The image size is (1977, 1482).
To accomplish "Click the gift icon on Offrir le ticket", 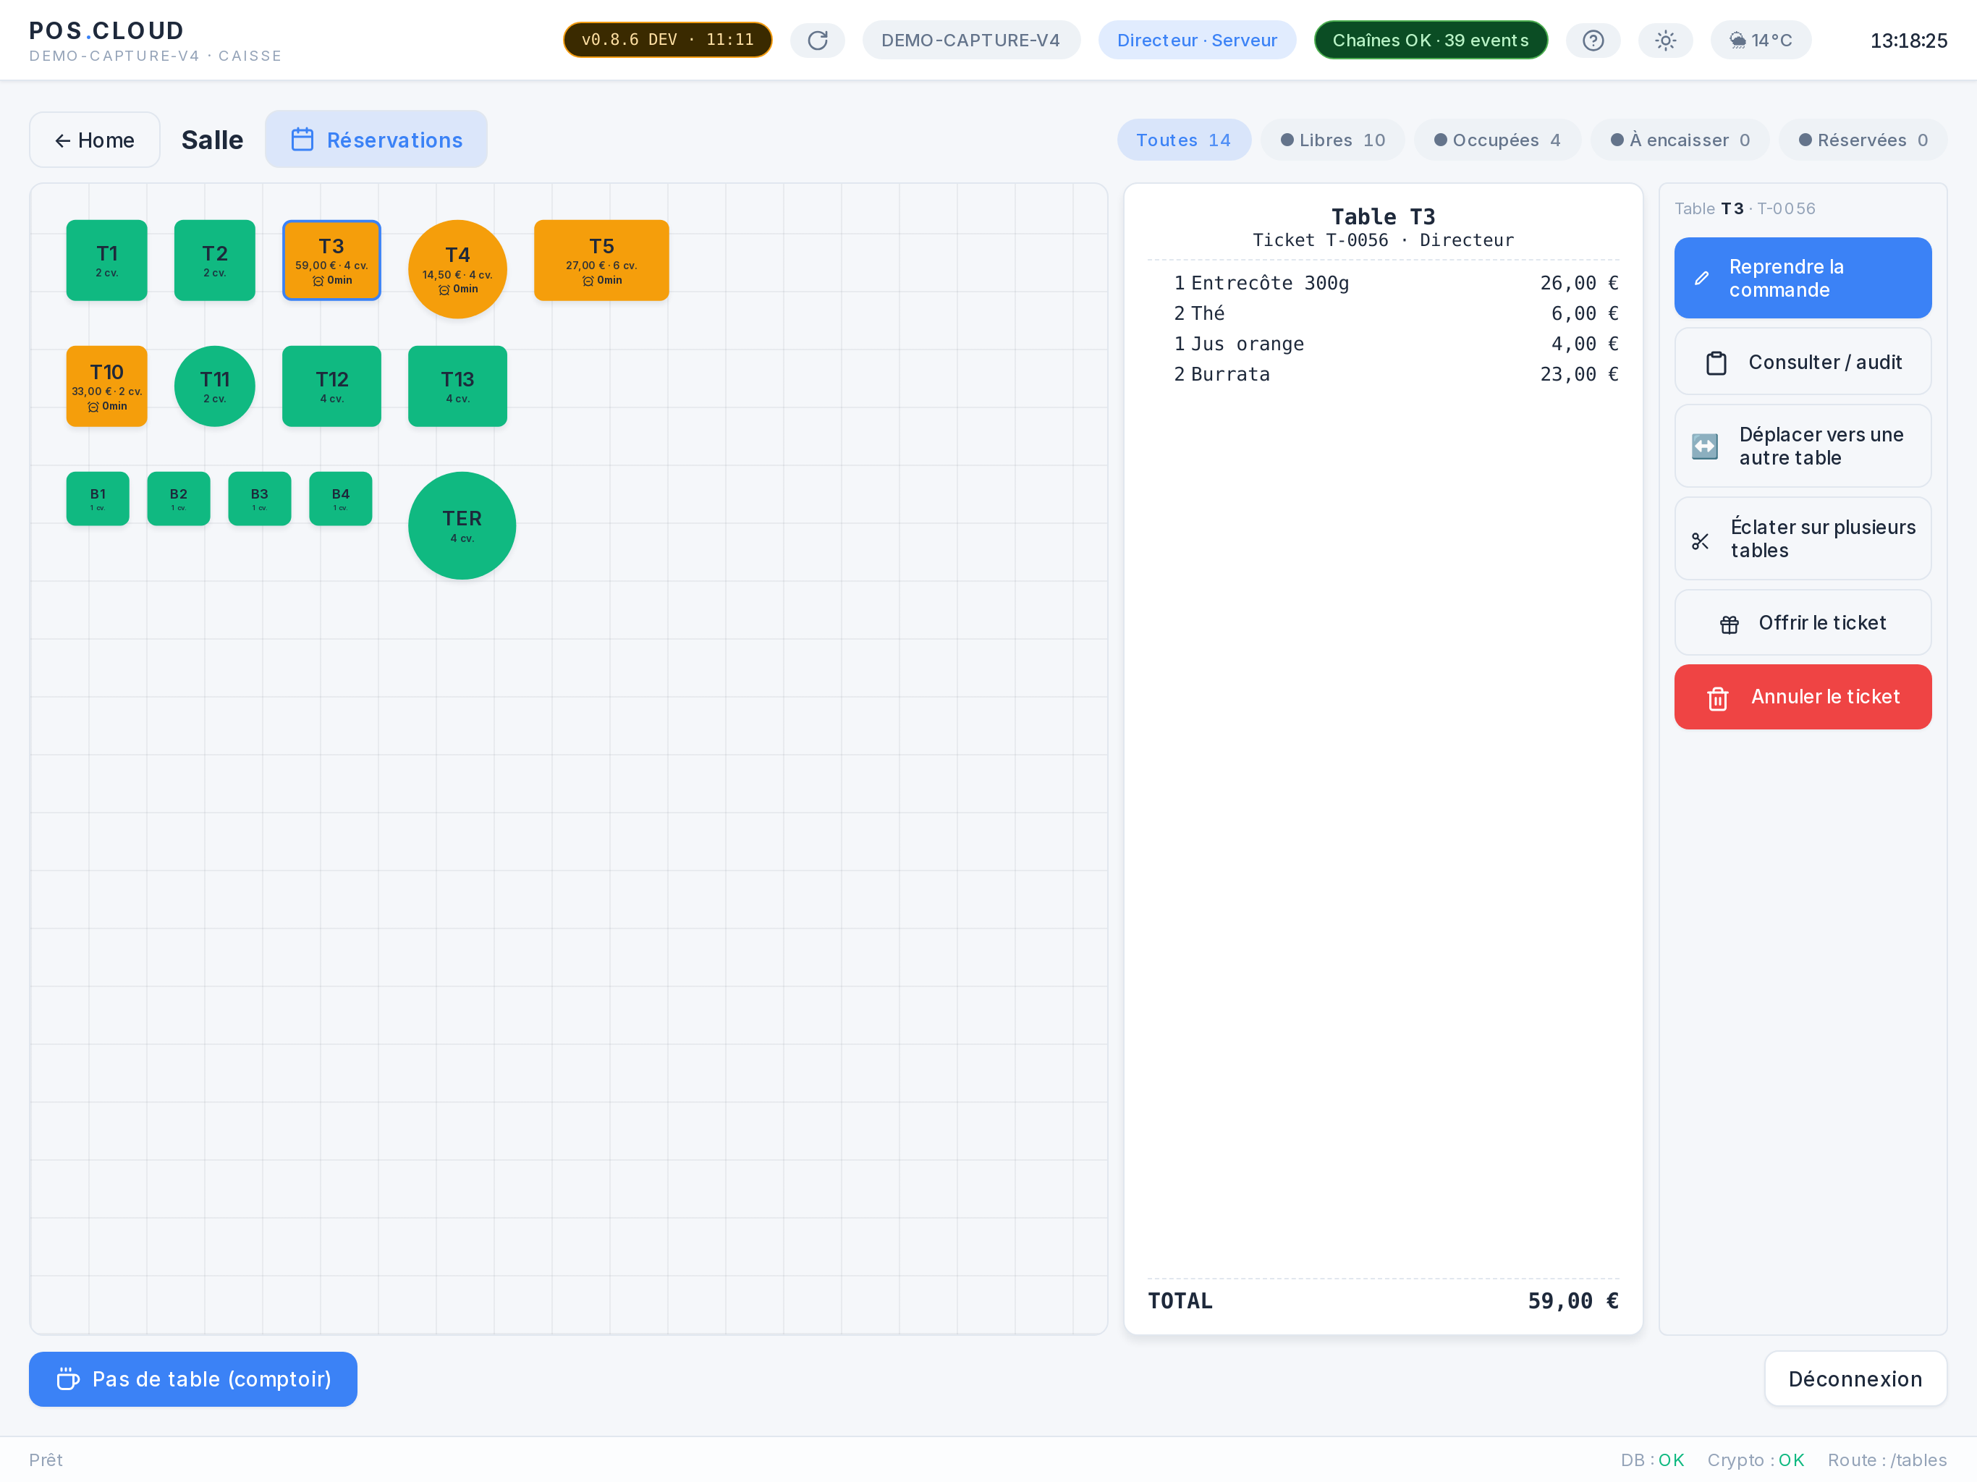I will [x=1730, y=624].
